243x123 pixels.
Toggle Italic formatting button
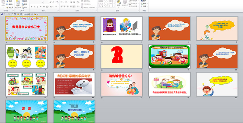[35, 6]
